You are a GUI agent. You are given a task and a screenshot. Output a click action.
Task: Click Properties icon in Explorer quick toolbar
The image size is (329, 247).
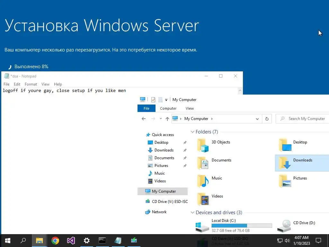pos(153,100)
